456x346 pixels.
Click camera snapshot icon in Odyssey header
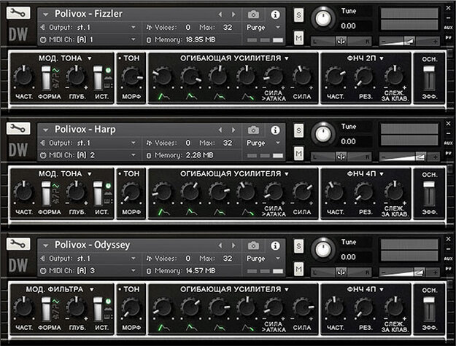(x=253, y=245)
